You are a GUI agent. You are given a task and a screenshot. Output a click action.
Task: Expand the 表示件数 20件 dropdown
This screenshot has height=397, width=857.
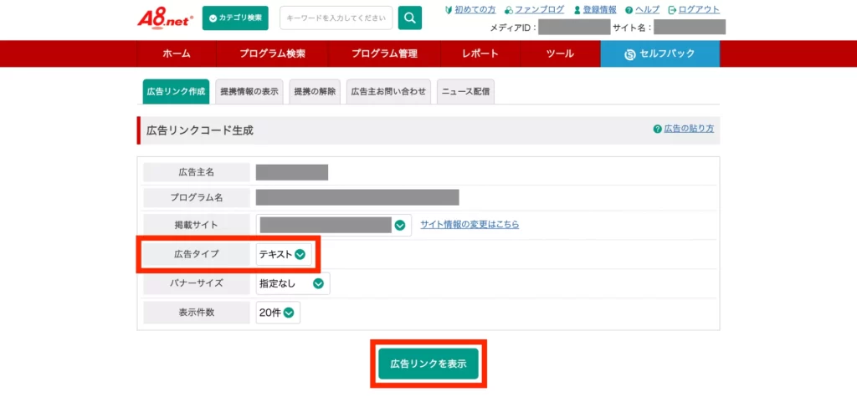[278, 313]
